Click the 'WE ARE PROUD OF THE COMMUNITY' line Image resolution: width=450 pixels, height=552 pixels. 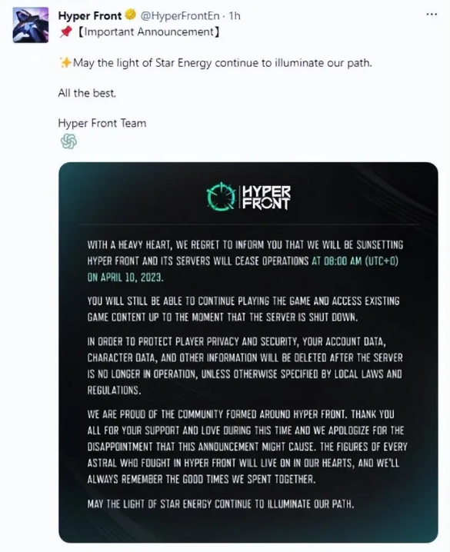pyautogui.click(x=241, y=414)
